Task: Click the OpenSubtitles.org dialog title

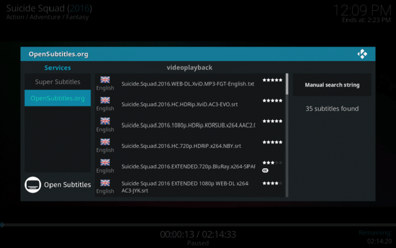Action: click(x=58, y=54)
